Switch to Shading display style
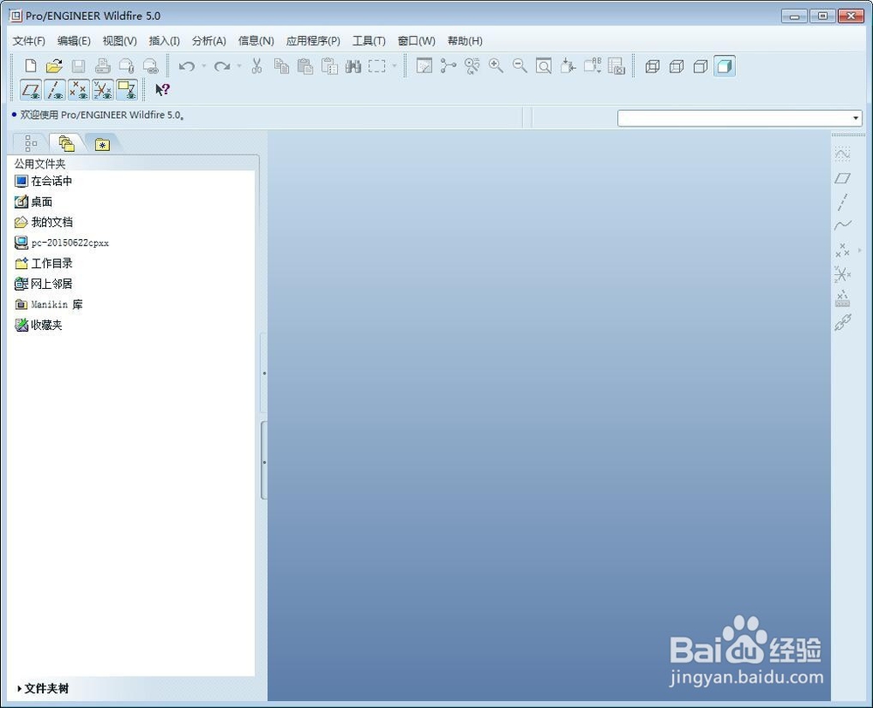 pos(725,67)
